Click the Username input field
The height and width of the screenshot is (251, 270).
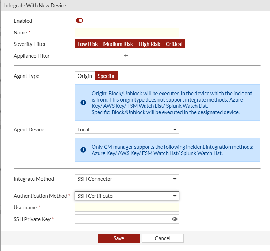[126, 207]
